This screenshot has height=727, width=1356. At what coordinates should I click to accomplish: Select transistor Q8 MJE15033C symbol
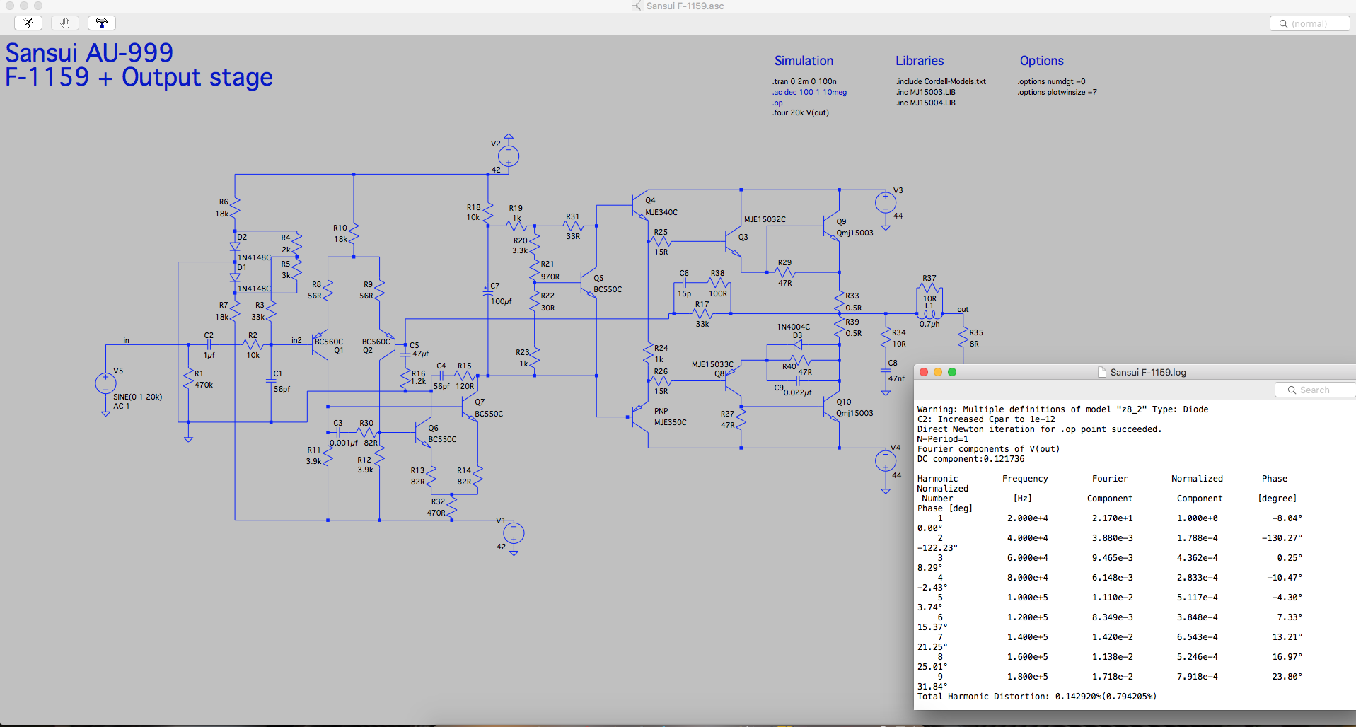(733, 380)
